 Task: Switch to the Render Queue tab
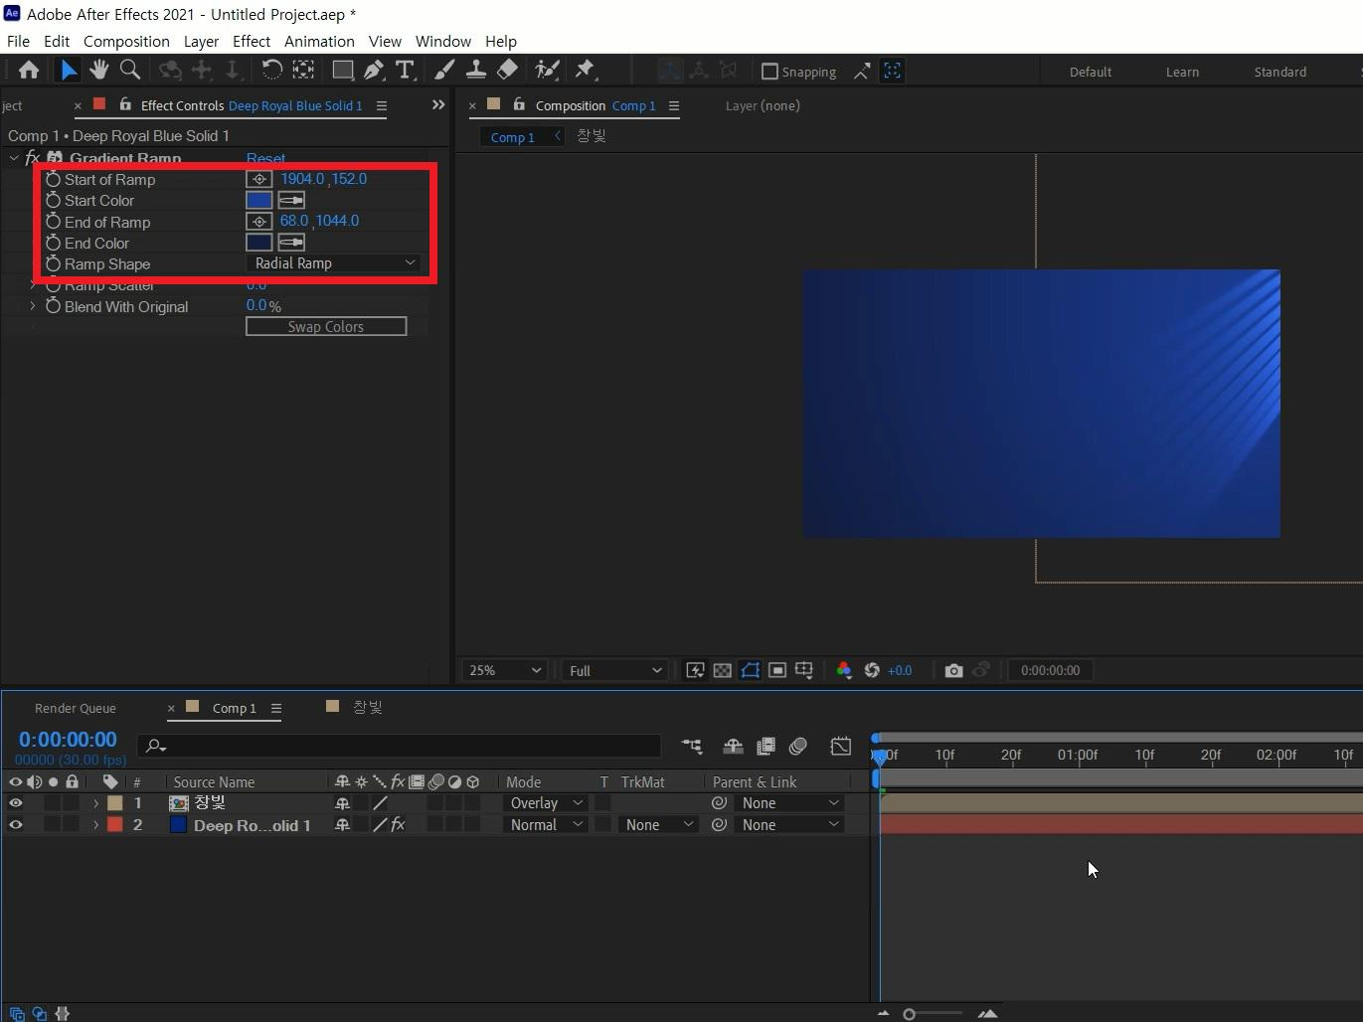coord(76,708)
